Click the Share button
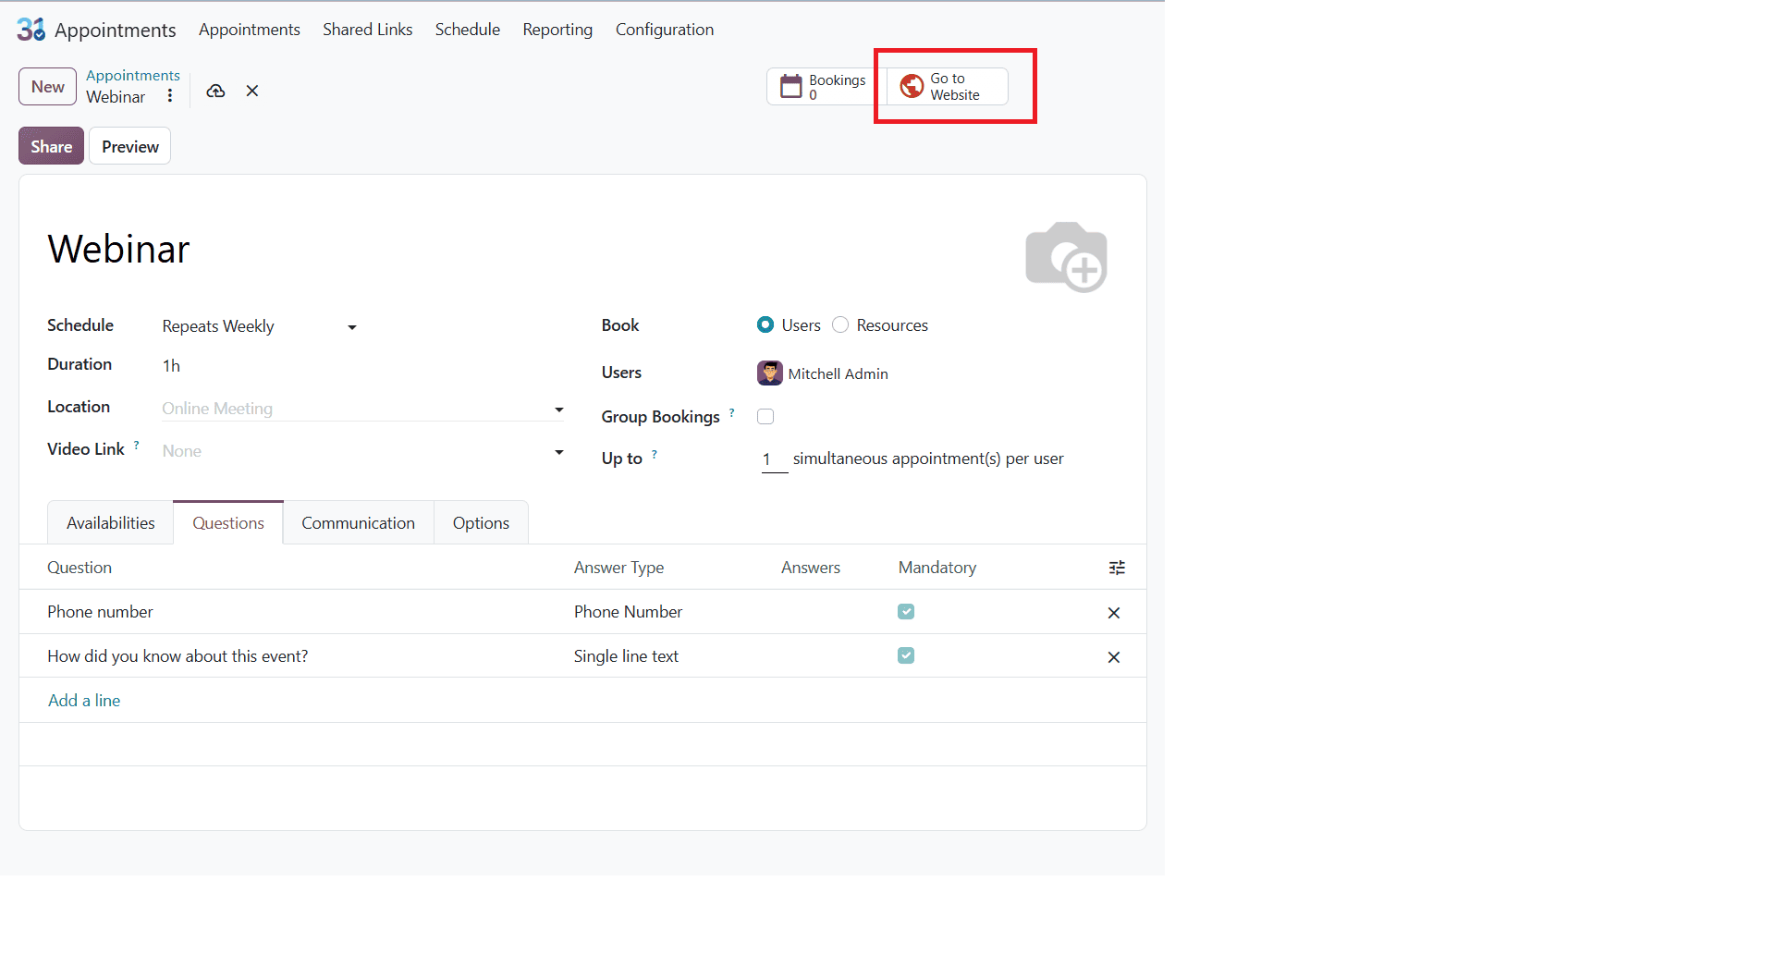The height and width of the screenshot is (954, 1775). [x=51, y=146]
